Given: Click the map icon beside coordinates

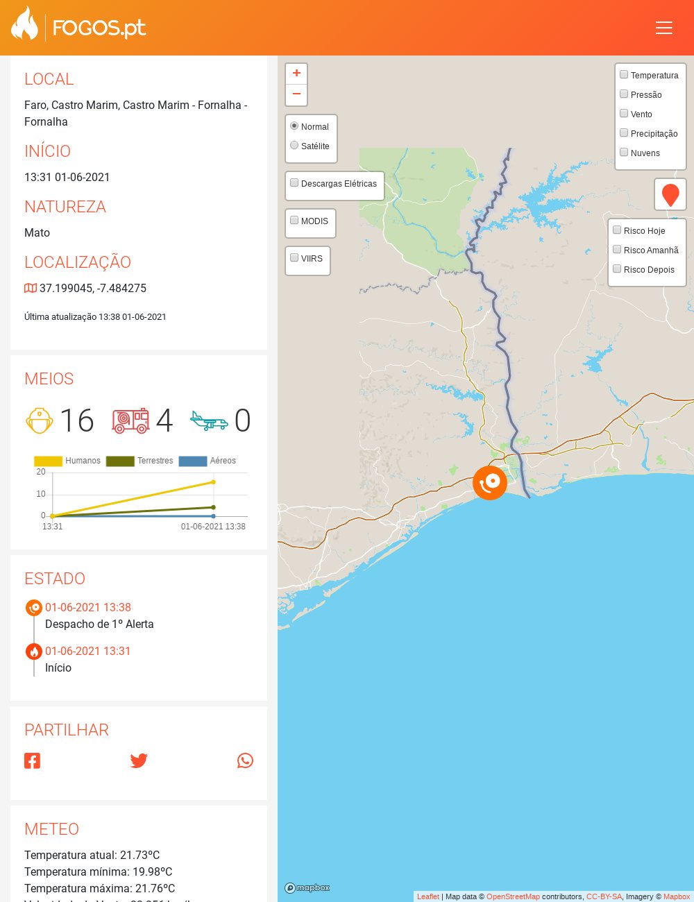Looking at the screenshot, I should pyautogui.click(x=31, y=288).
